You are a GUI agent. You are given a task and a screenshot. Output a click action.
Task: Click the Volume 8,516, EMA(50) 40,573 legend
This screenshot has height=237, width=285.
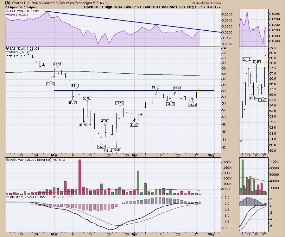point(37,160)
